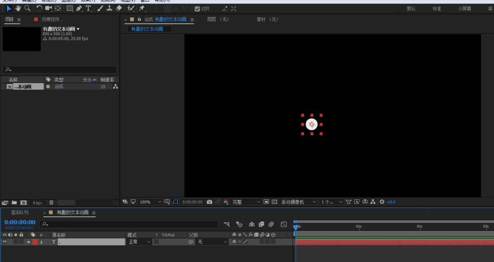This screenshot has width=494, height=262.
Task: Choose the Rotation tool
Action: (39, 8)
